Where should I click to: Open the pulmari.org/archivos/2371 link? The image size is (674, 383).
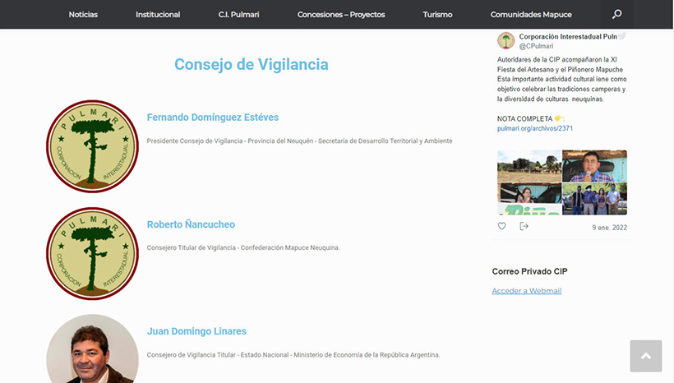[x=535, y=129]
